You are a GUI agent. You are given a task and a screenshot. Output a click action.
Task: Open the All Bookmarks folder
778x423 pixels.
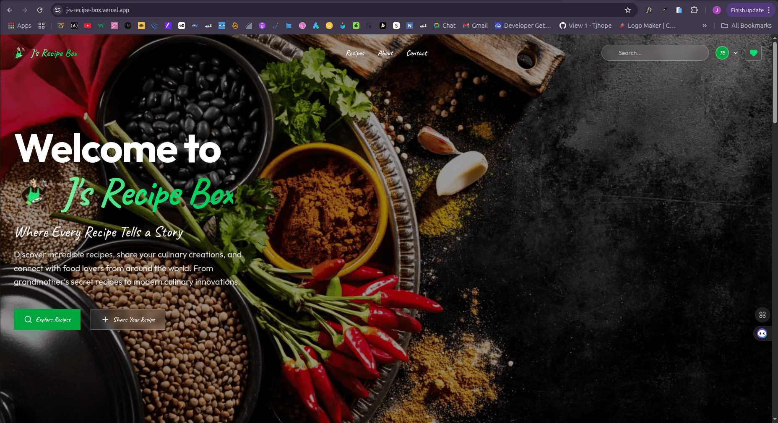(x=747, y=26)
